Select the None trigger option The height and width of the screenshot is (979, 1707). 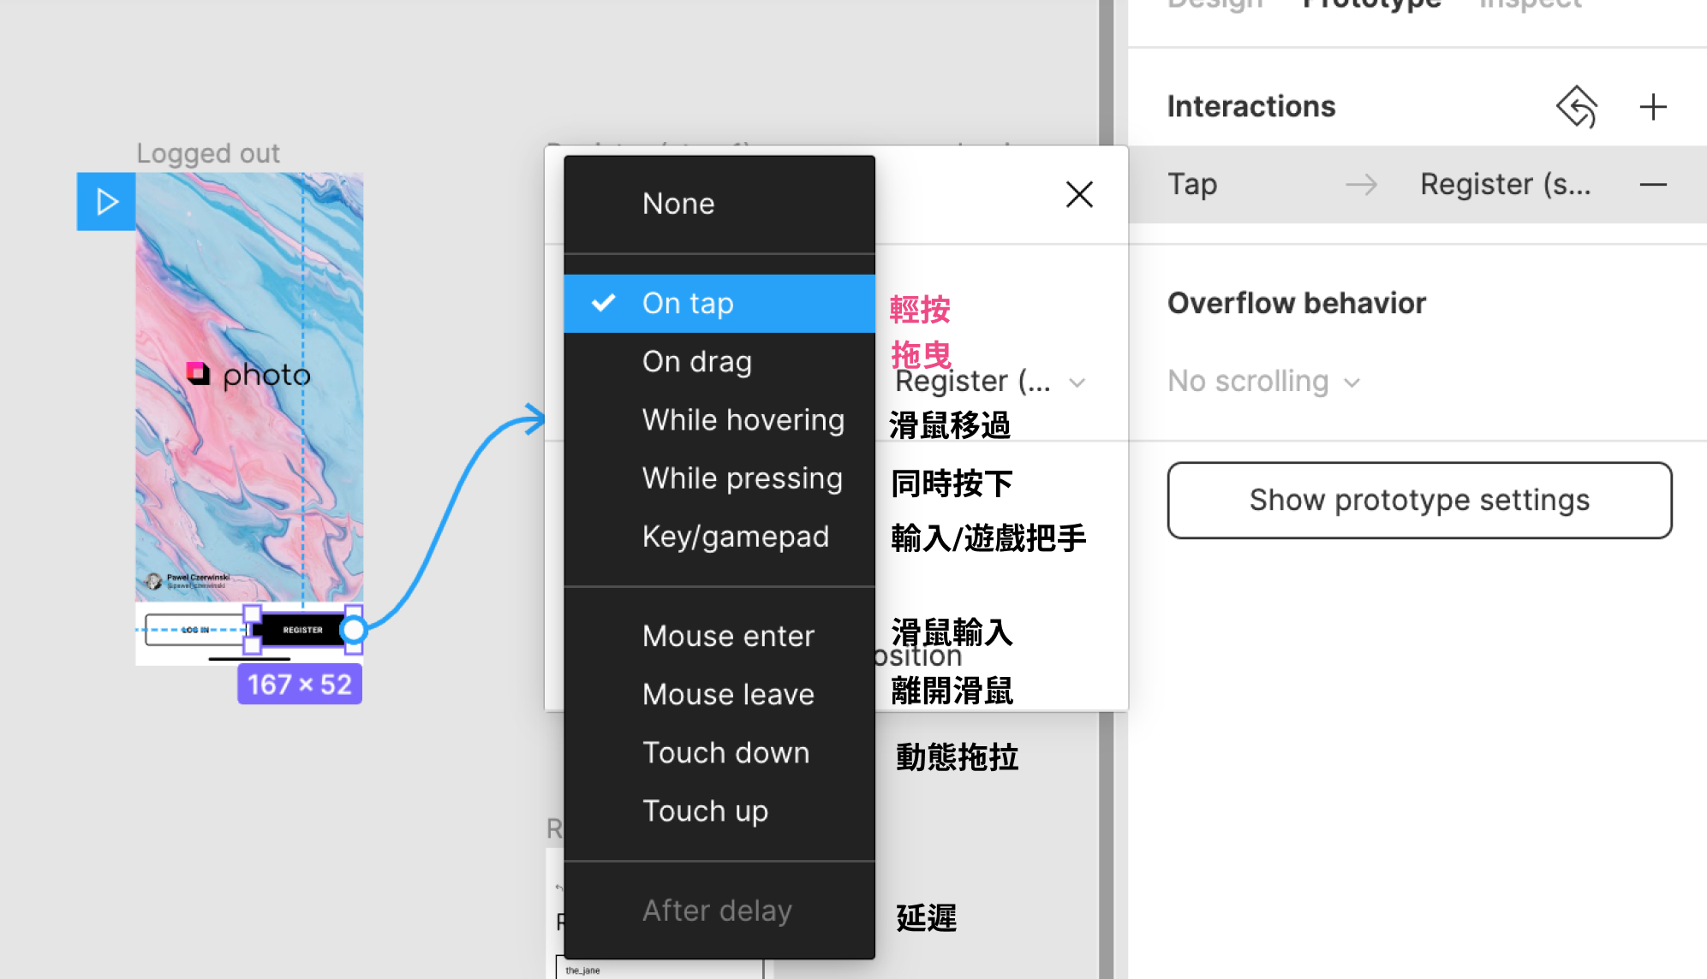pos(678,204)
